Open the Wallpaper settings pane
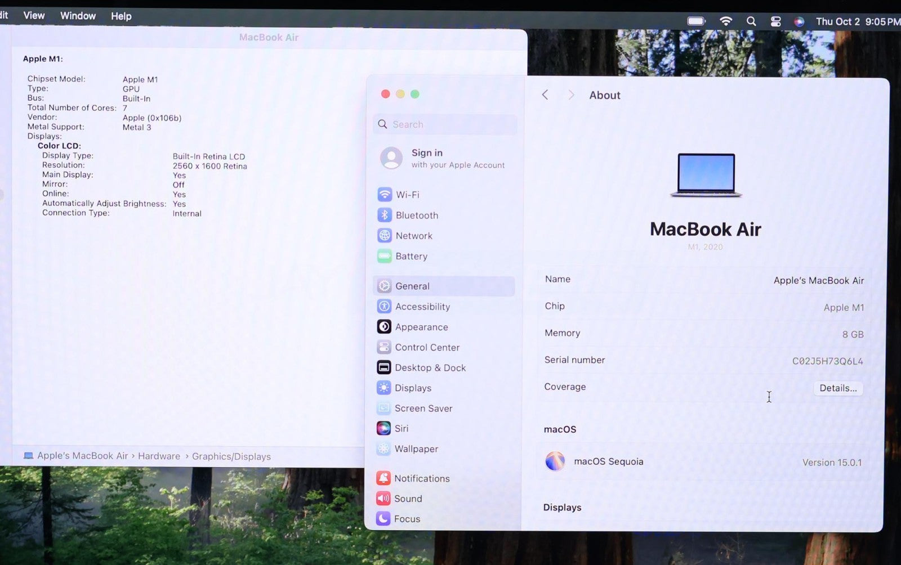 (x=416, y=449)
